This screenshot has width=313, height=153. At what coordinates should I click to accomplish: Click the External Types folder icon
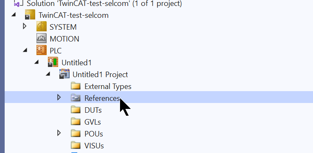click(x=75, y=86)
